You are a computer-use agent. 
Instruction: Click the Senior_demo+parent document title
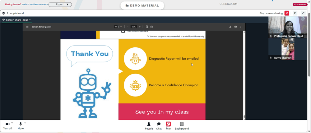click(41, 27)
